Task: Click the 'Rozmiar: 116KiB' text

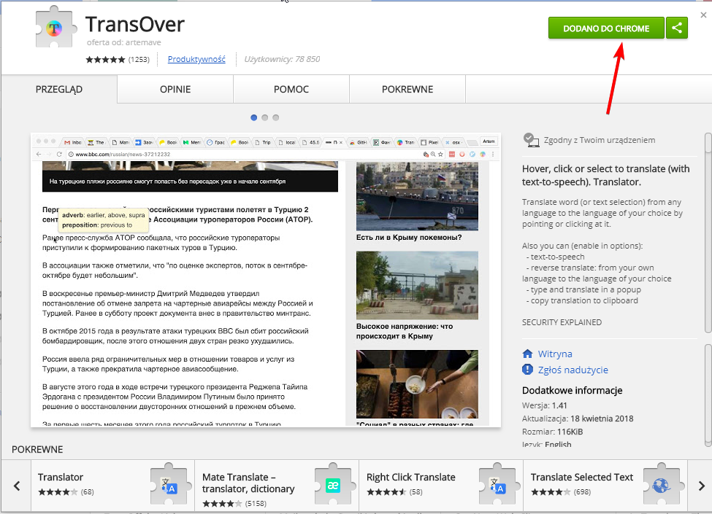Action: pyautogui.click(x=552, y=432)
